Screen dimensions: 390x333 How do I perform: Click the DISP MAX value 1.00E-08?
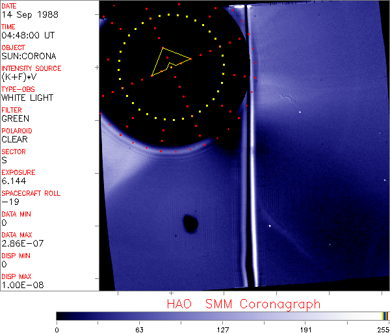[20, 285]
